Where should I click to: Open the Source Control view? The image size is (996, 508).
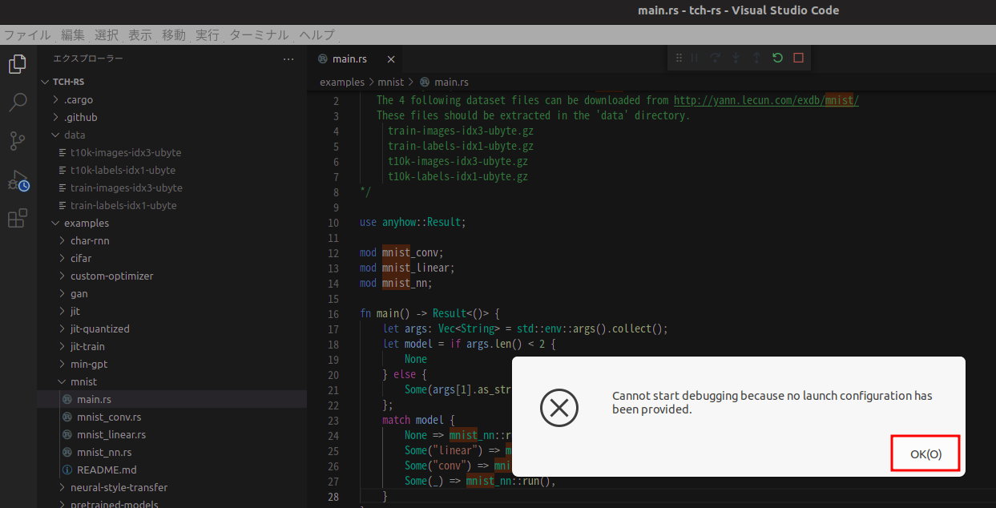click(17, 141)
